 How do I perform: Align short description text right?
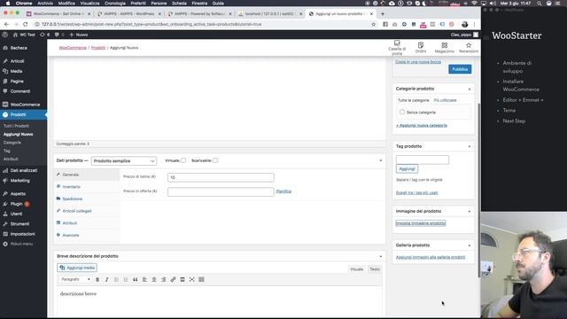[163, 280]
